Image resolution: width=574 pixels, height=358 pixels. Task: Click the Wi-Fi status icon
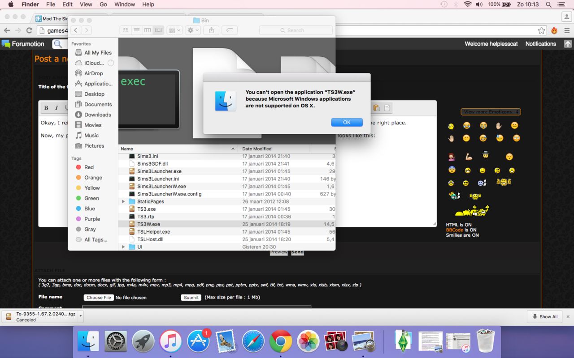(x=468, y=4)
